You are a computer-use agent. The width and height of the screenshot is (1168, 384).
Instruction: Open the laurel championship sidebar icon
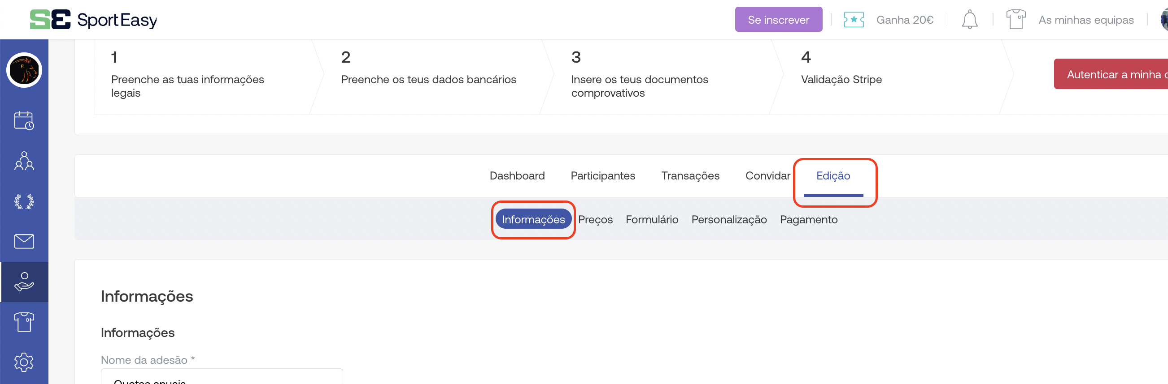[24, 201]
